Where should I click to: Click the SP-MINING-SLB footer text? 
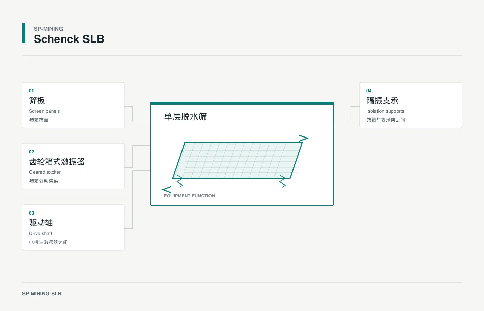(x=42, y=294)
